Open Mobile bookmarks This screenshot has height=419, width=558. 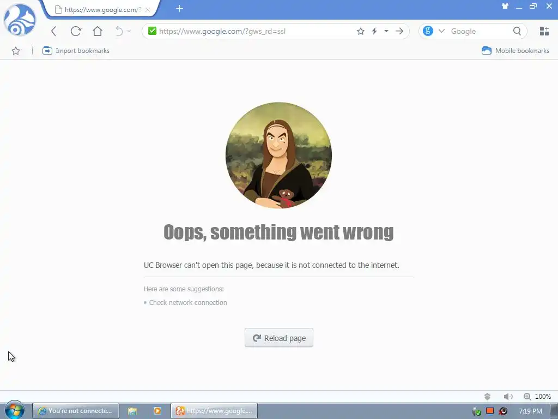515,51
